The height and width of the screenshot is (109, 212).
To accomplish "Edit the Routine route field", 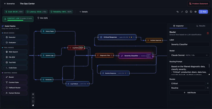I will (x=187, y=88).
